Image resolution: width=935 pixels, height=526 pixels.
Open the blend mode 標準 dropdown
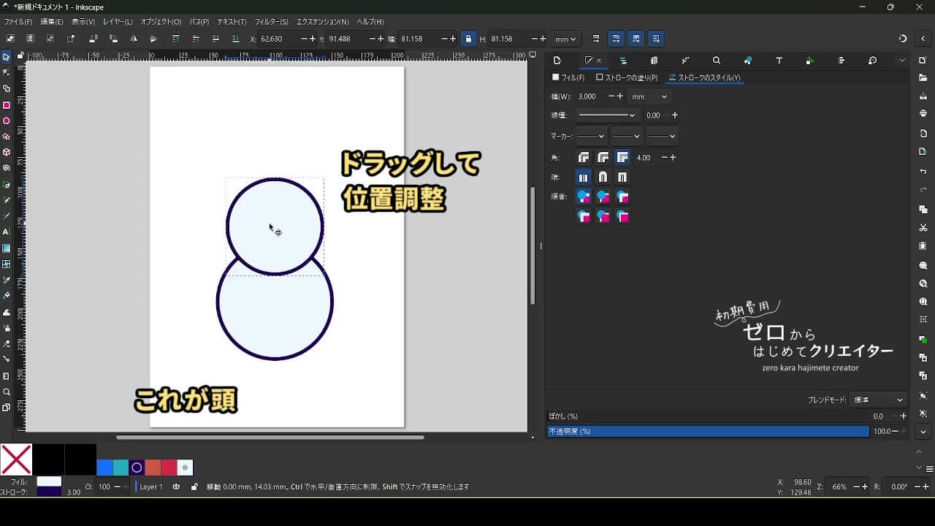click(x=877, y=400)
